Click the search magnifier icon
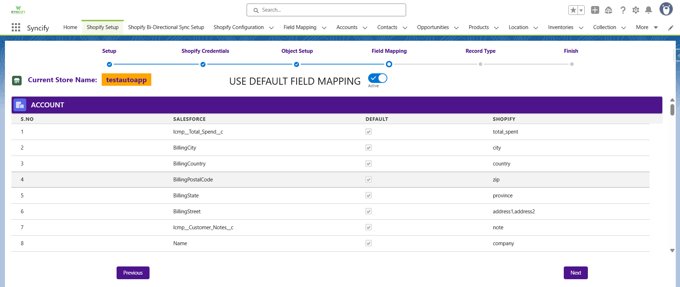The image size is (680, 287). (x=256, y=10)
